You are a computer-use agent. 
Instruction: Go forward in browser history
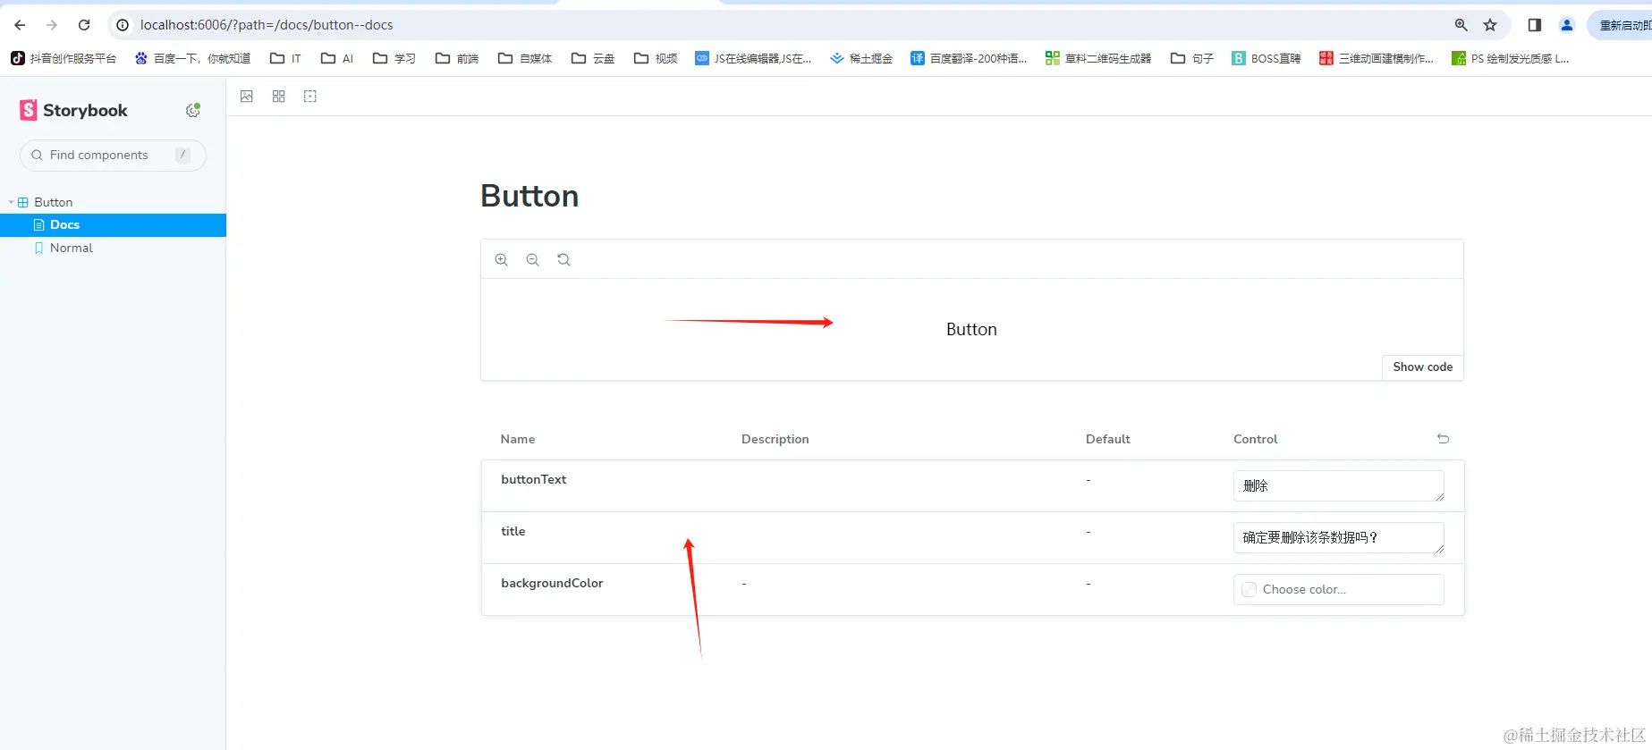coord(52,25)
